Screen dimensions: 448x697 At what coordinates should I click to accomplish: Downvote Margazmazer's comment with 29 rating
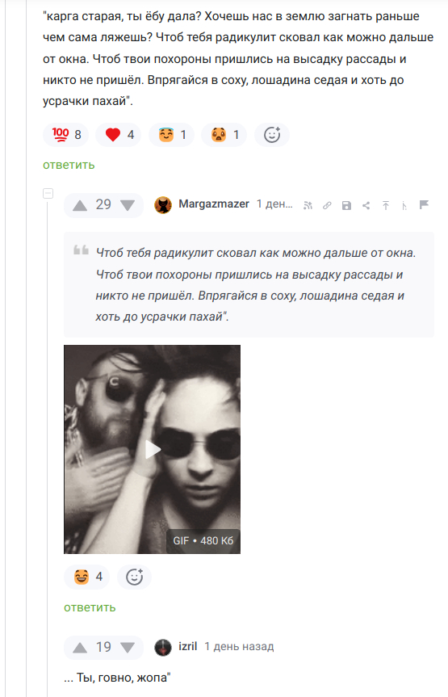tap(128, 205)
